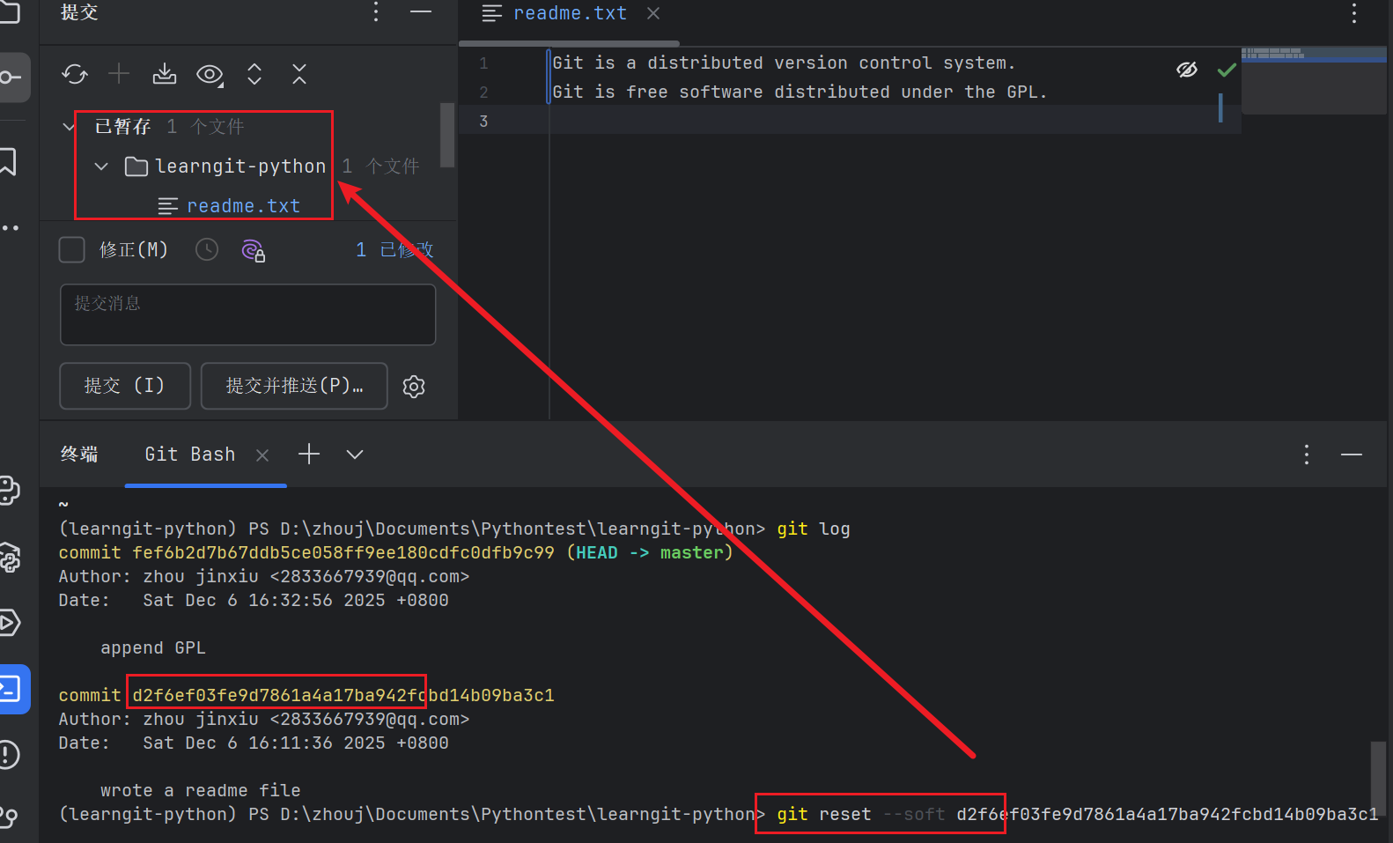Enable the Amend checkbox
This screenshot has height=843, width=1393.
tap(71, 250)
